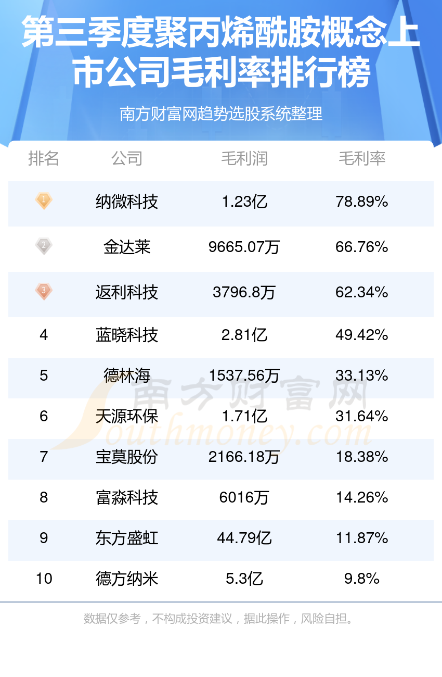The width and height of the screenshot is (442, 677).
Task: Select the 排名 column header
Action: pos(44,158)
